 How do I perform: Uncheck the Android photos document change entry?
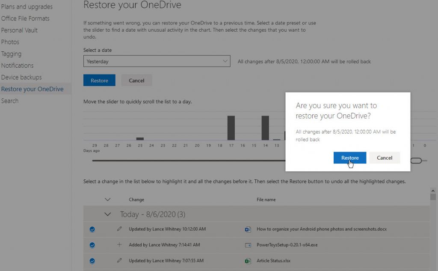pyautogui.click(x=92, y=229)
